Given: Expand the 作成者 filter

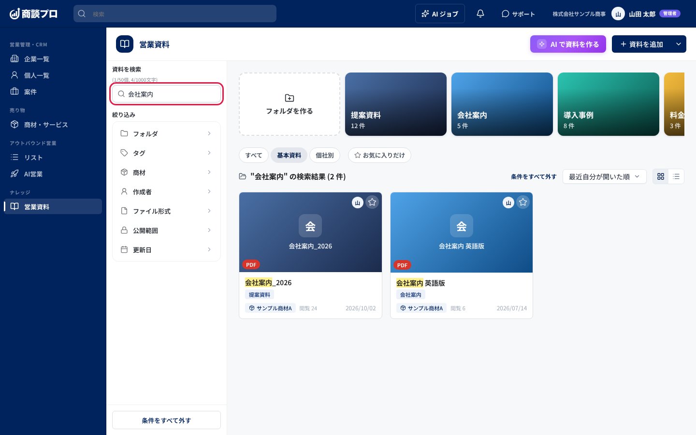Looking at the screenshot, I should click(x=166, y=191).
